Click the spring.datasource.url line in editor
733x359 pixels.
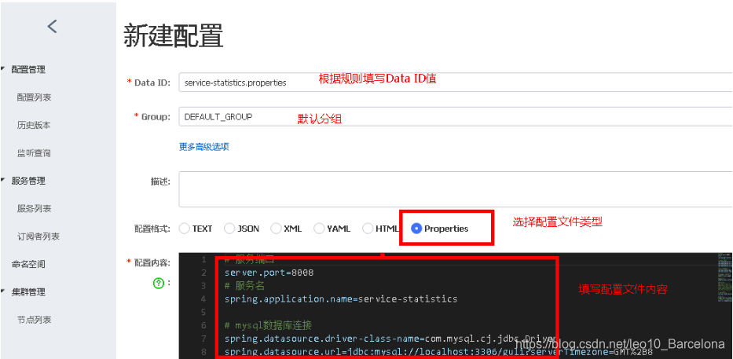click(438, 351)
